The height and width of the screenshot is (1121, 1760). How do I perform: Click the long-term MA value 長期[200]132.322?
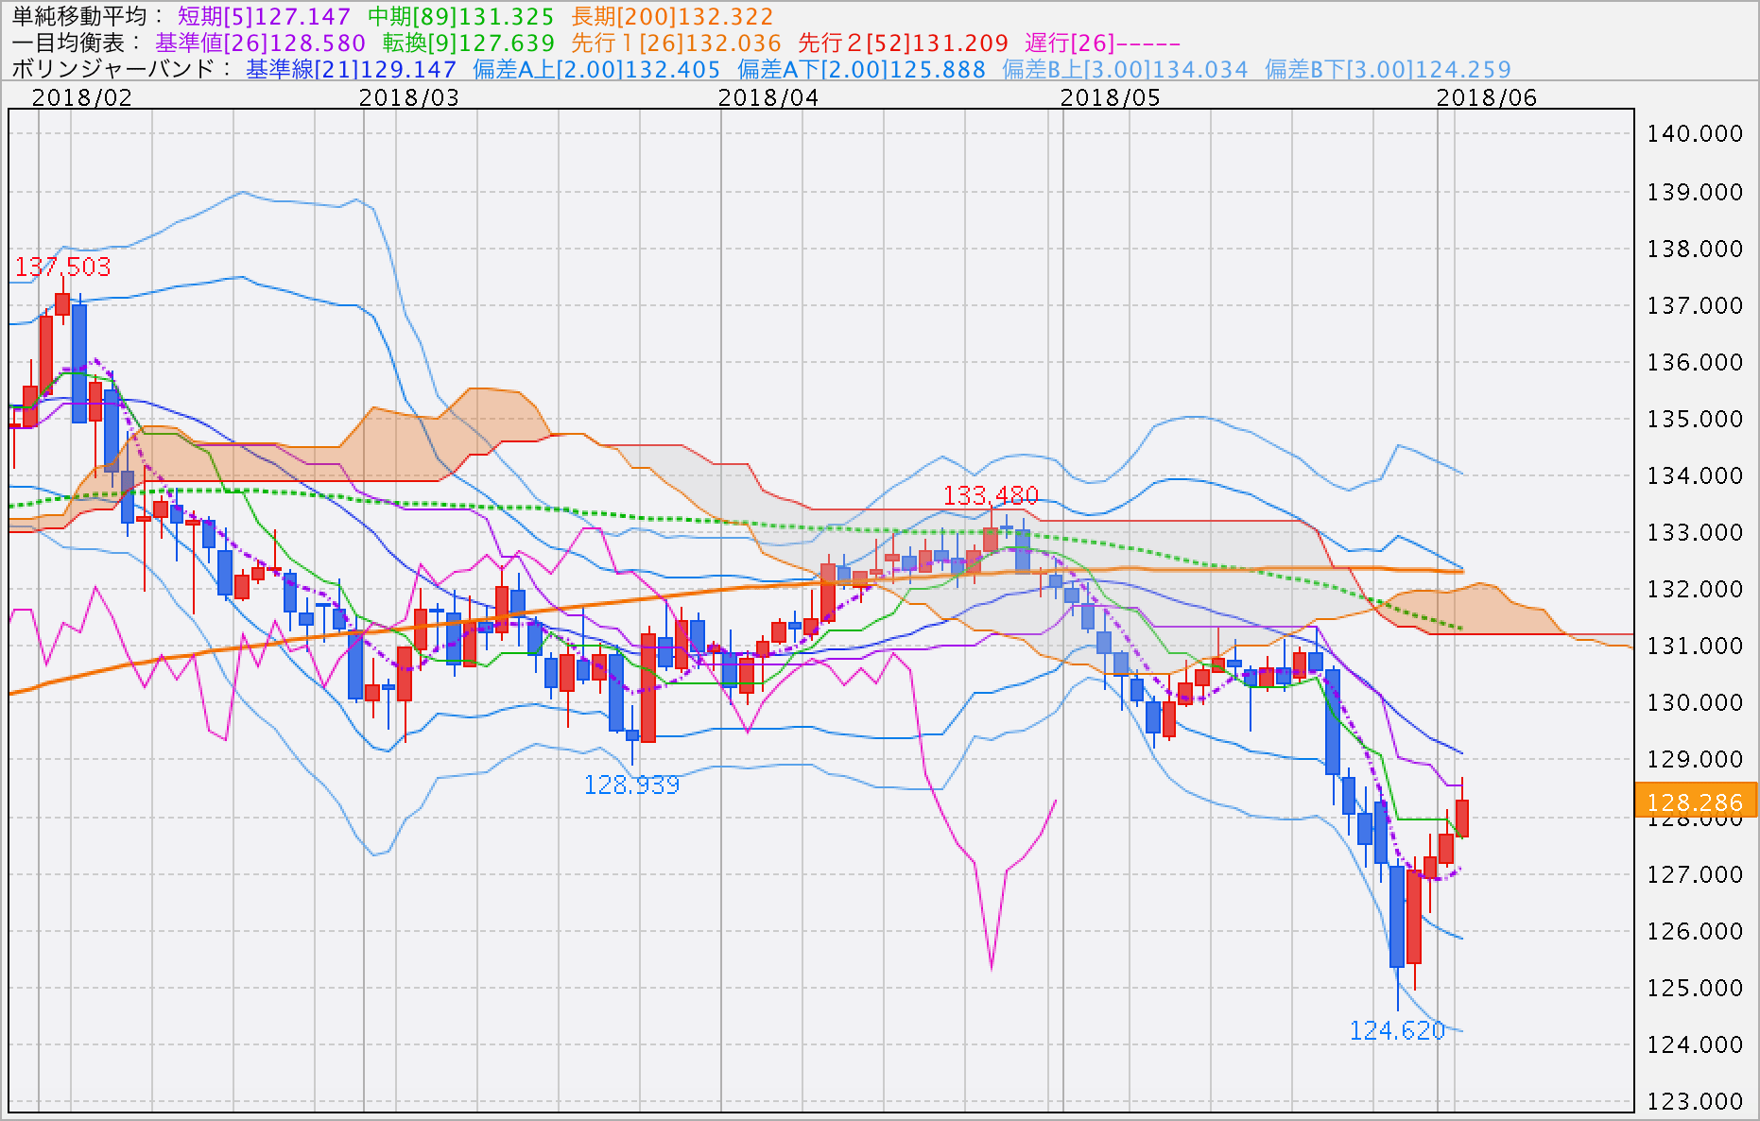(x=672, y=16)
